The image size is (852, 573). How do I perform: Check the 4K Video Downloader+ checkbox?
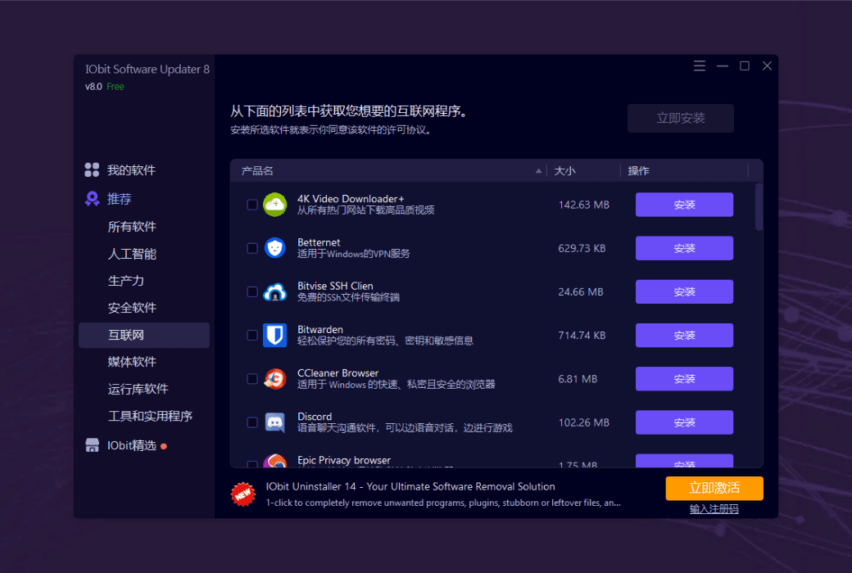point(252,205)
